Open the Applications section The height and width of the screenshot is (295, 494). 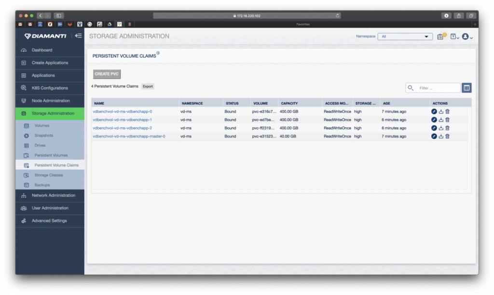pyautogui.click(x=50, y=75)
